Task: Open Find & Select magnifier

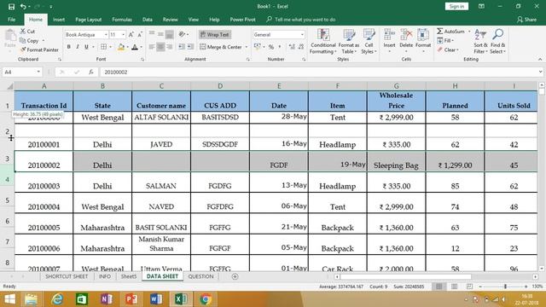Action: (x=497, y=42)
